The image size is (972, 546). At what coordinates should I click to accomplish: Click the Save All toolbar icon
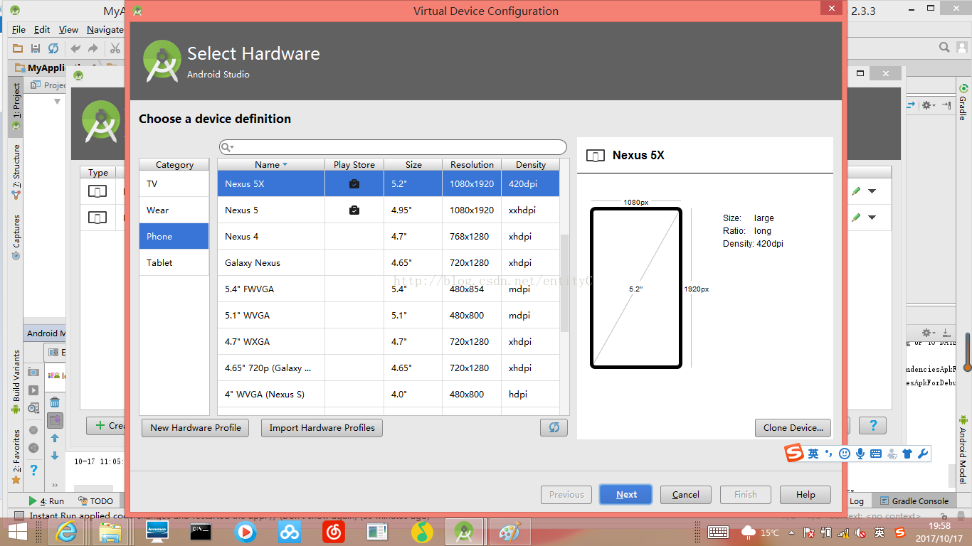(36, 48)
